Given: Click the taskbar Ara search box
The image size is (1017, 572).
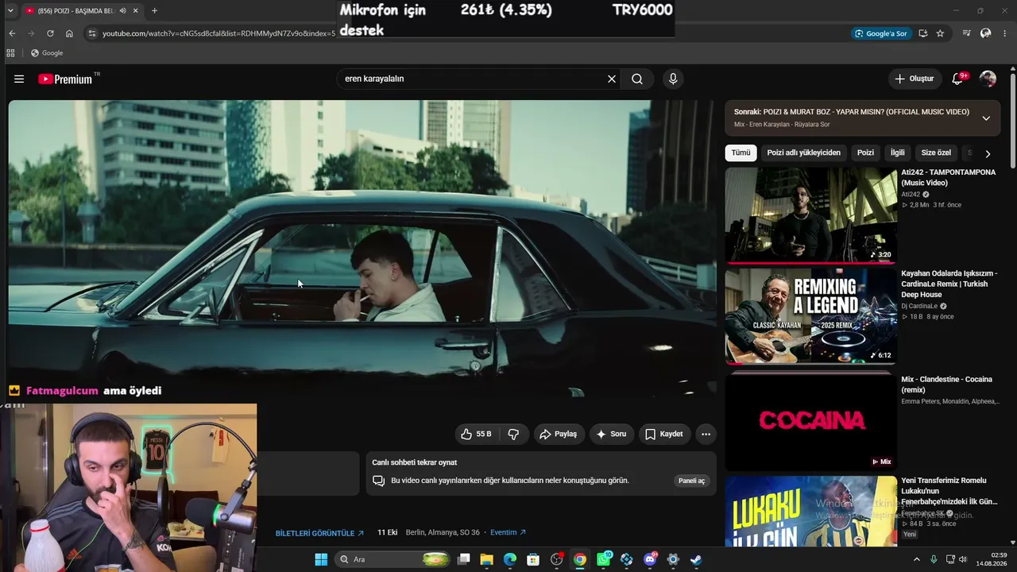Looking at the screenshot, I should [394, 559].
